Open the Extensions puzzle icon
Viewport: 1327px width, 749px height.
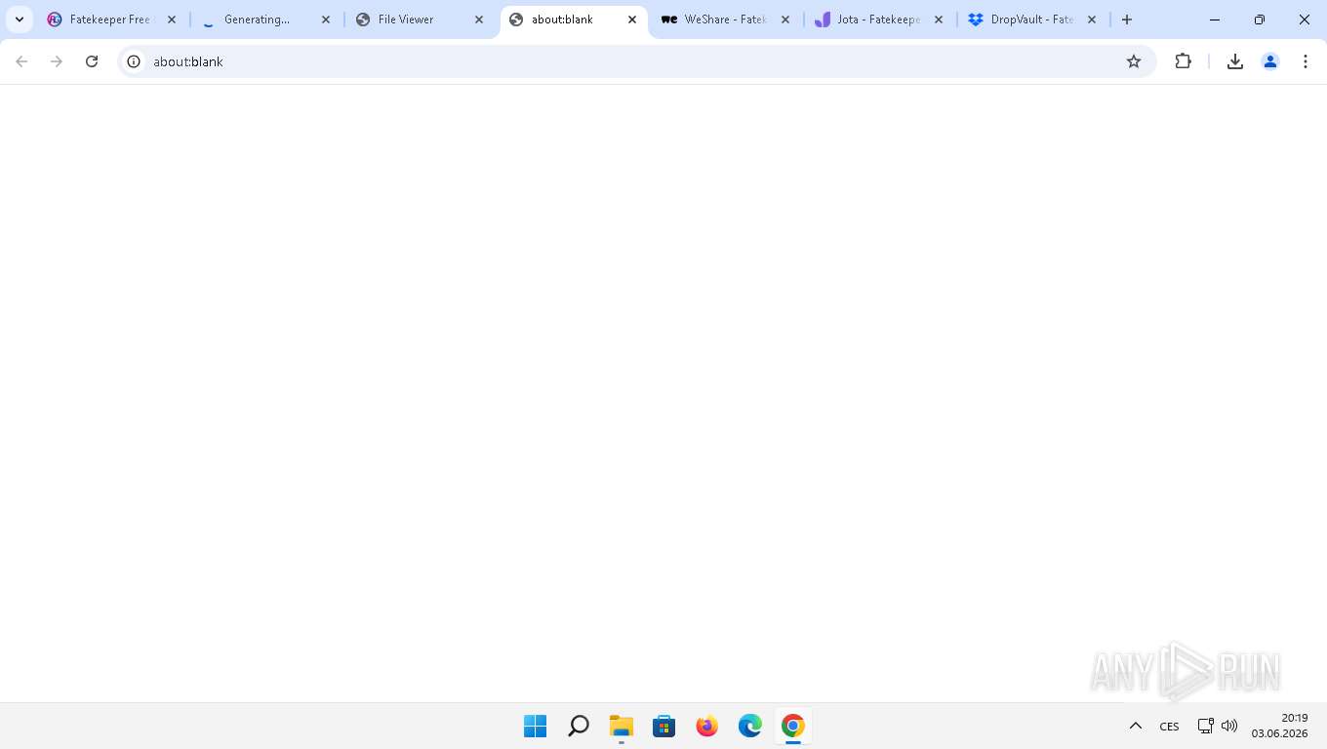click(x=1183, y=61)
